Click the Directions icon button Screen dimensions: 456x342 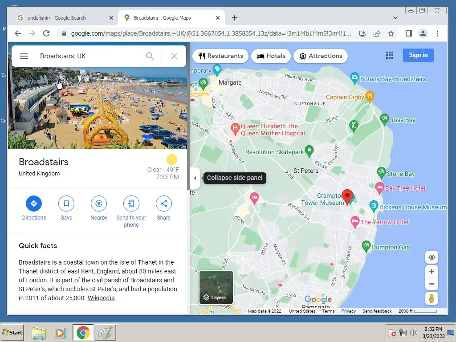(x=34, y=204)
